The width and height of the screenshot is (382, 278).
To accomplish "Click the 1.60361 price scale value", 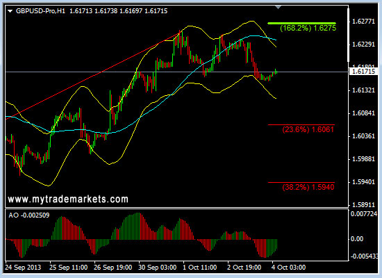I will (363, 136).
